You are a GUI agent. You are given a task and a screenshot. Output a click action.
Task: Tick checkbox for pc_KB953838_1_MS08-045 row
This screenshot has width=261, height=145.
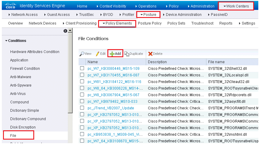(x=82, y=134)
